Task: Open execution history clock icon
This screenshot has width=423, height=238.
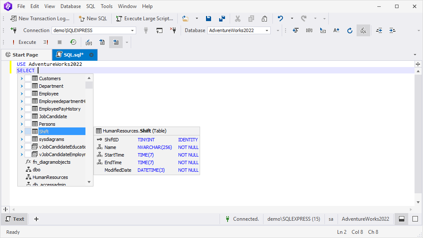Action: (73, 42)
